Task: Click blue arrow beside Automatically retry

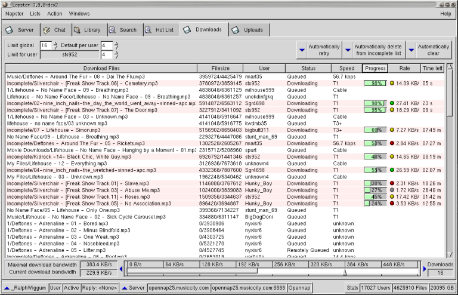Action: [302, 50]
